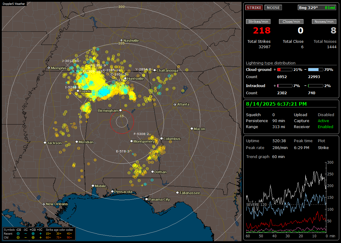Click the negative intracloud 2% bar

pos(316,86)
